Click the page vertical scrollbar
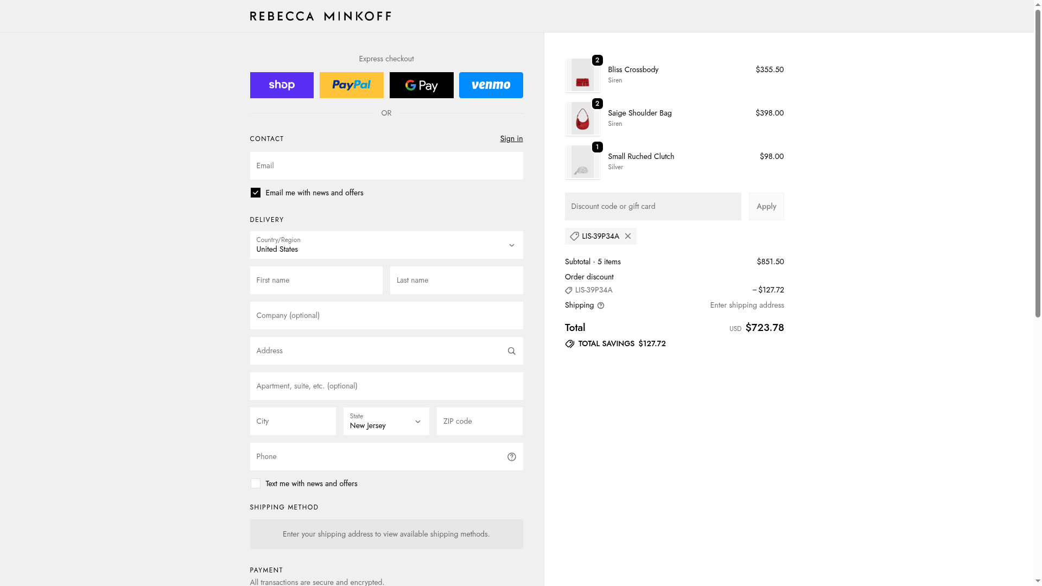Viewport: 1042px width, 586px height. [x=1038, y=163]
